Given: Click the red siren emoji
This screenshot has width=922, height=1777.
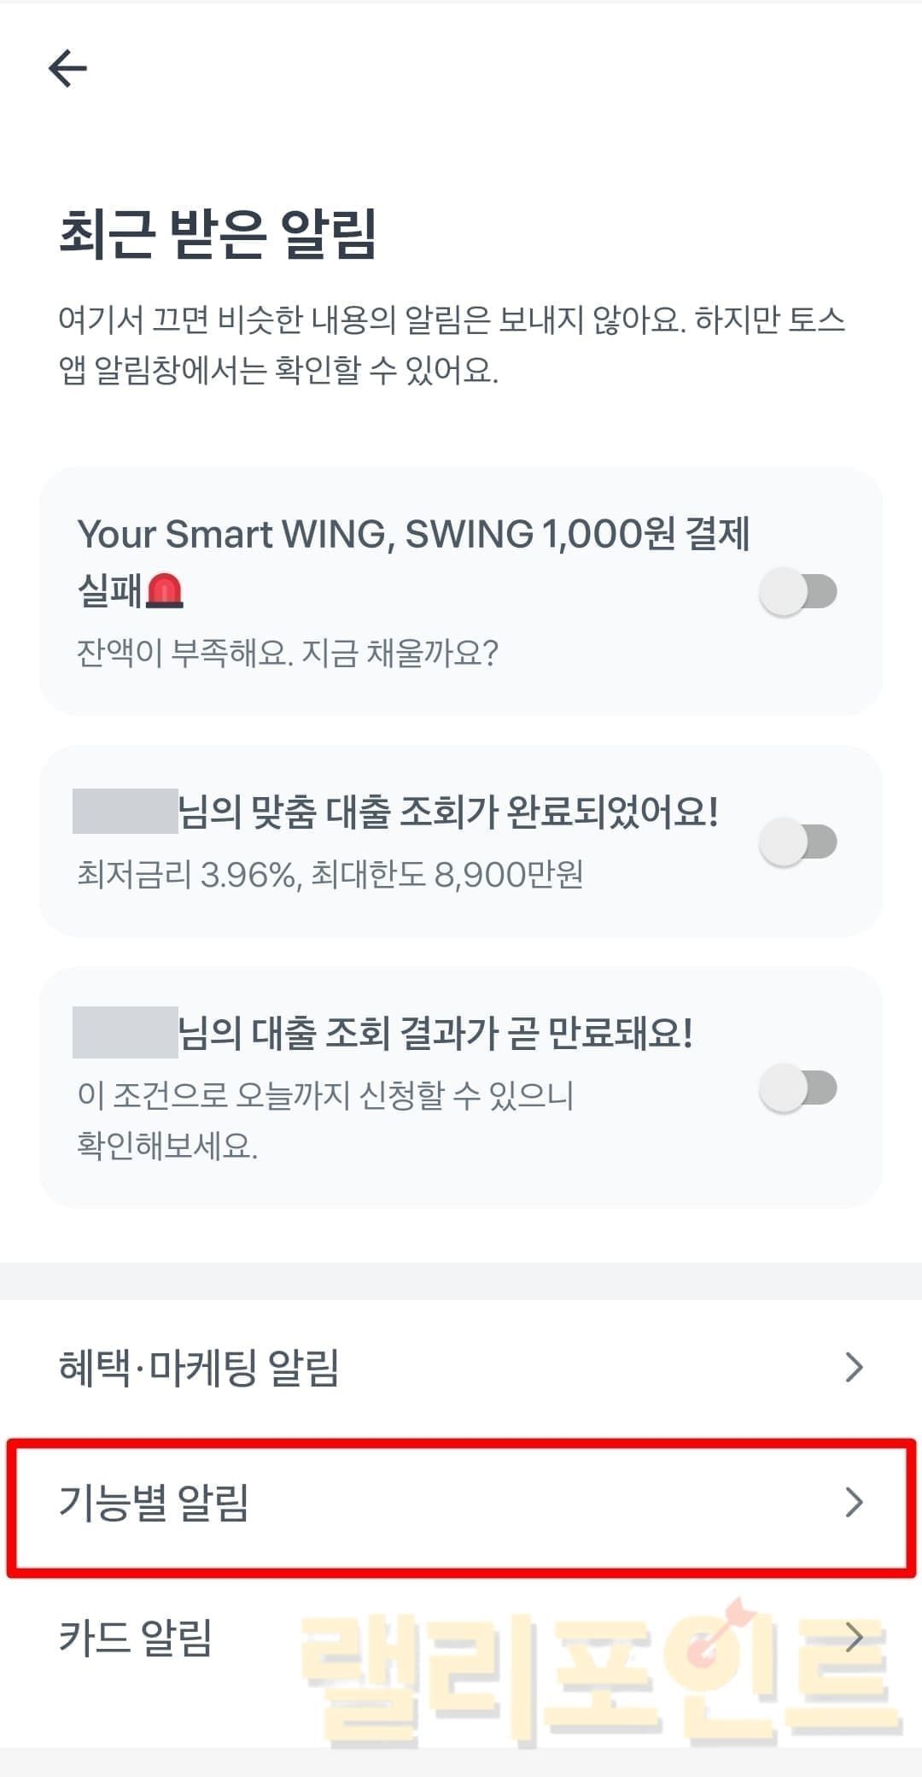Looking at the screenshot, I should point(165,590).
